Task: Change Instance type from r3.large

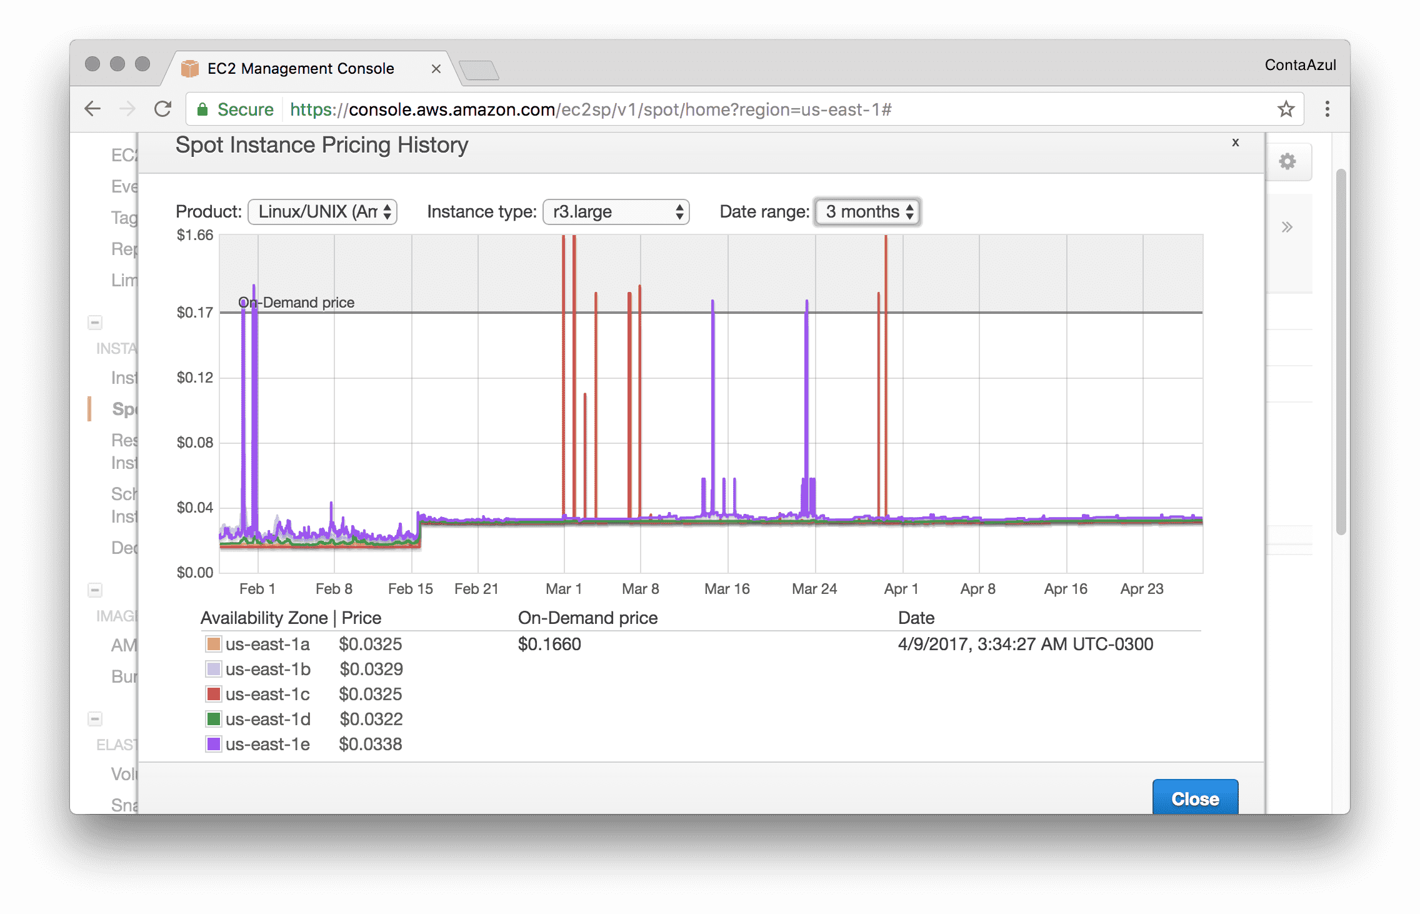Action: tap(616, 211)
